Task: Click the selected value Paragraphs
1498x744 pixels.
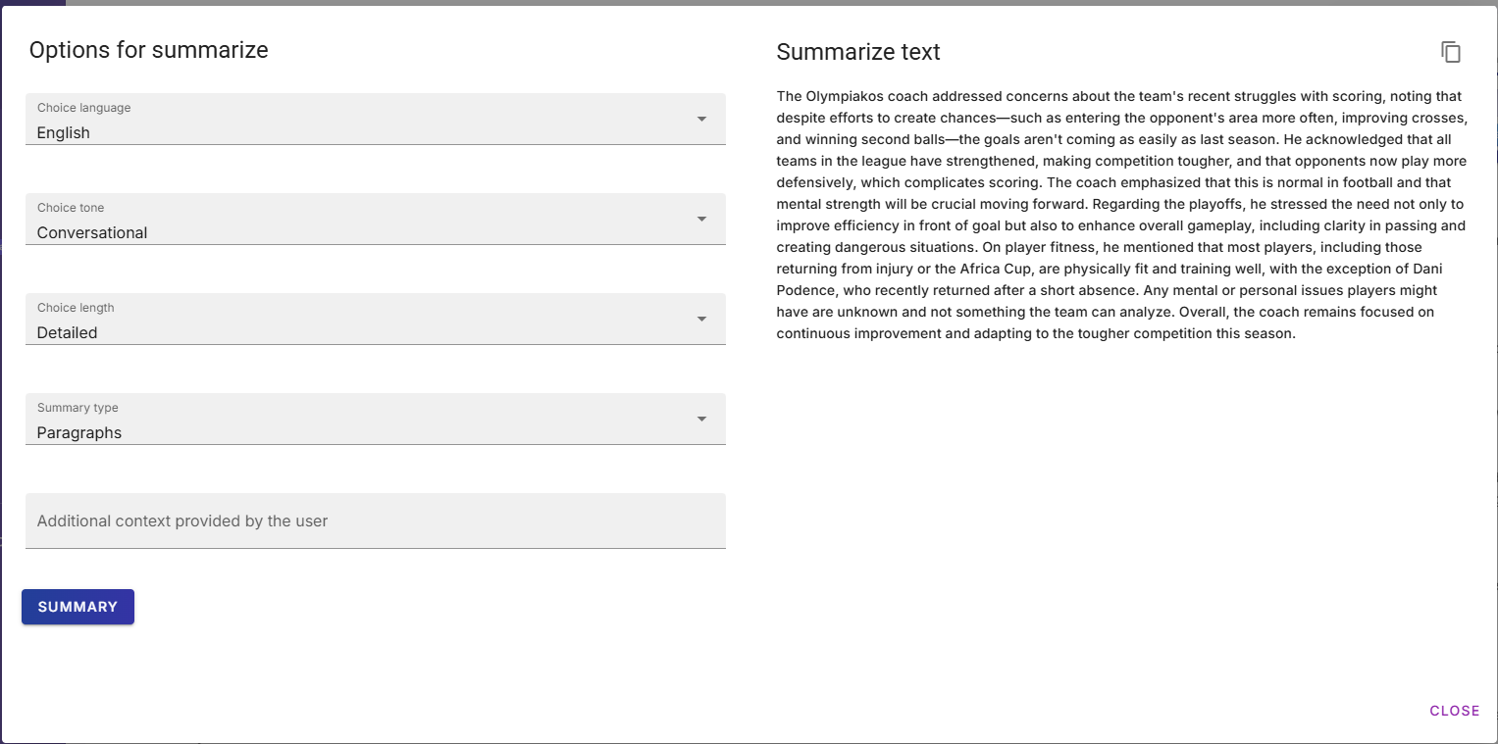Action: pos(79,433)
